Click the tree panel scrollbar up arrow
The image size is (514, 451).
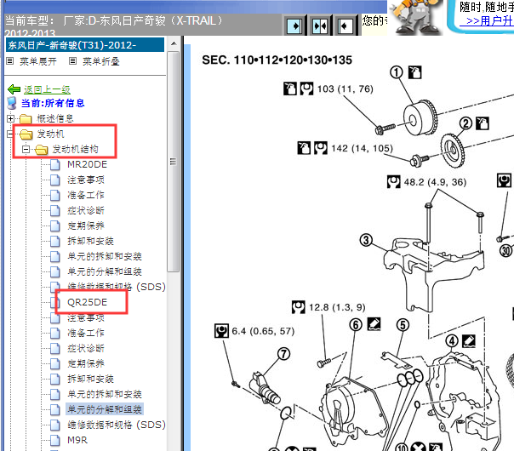(x=174, y=43)
